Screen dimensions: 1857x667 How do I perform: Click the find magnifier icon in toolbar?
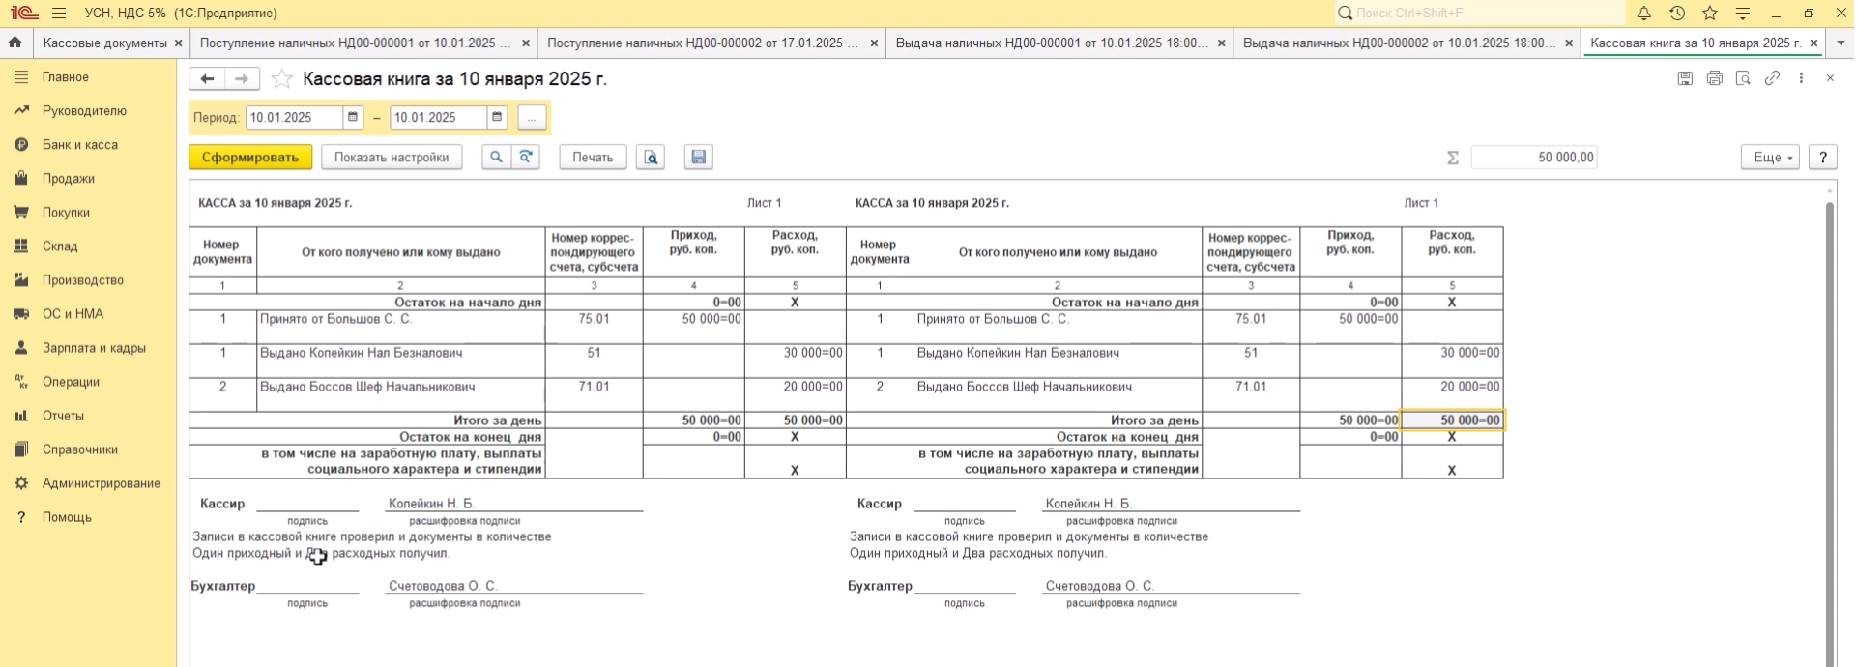(496, 158)
